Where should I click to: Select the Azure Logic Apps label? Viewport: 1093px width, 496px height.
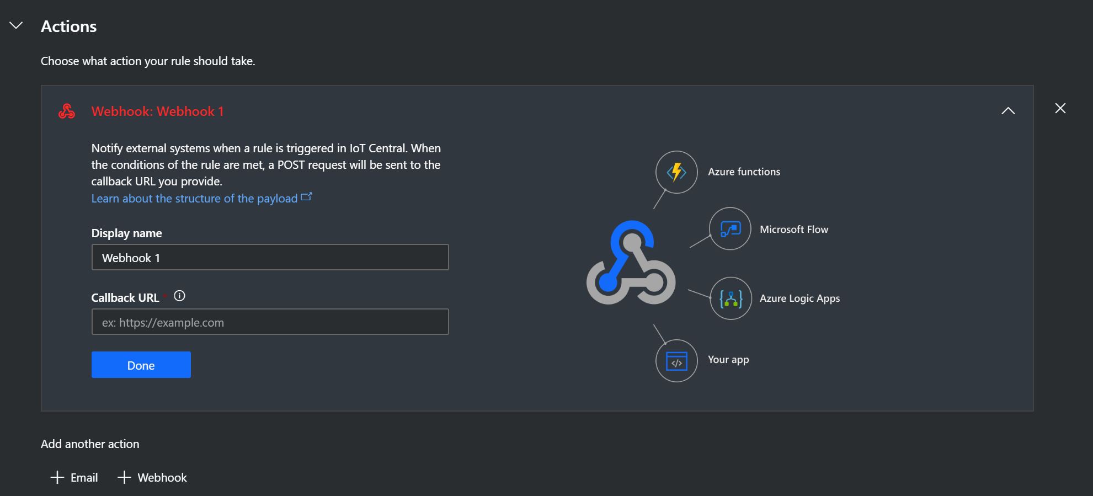(799, 298)
